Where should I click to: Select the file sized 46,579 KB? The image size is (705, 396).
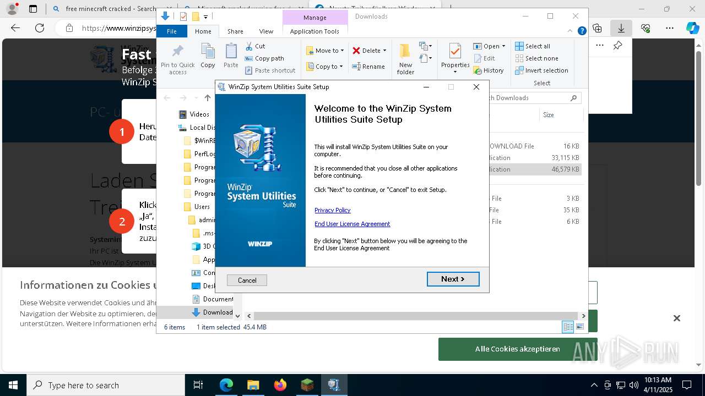pos(534,169)
